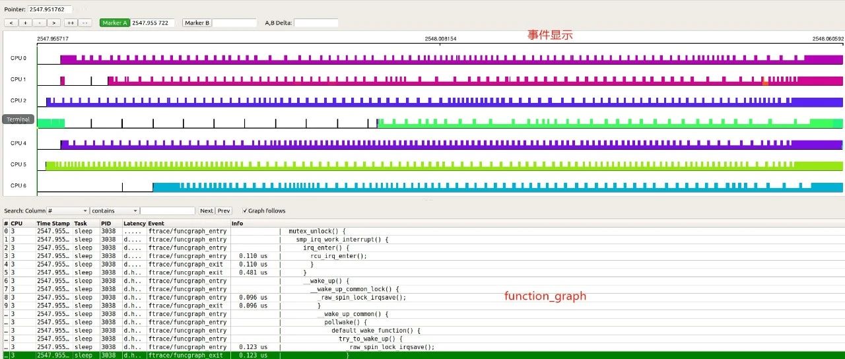The image size is (845, 359).
Task: Select the __wake_up() { row
Action: point(422,280)
